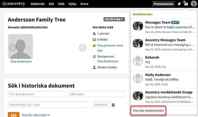Open the DNA menu

(x=61, y=4)
